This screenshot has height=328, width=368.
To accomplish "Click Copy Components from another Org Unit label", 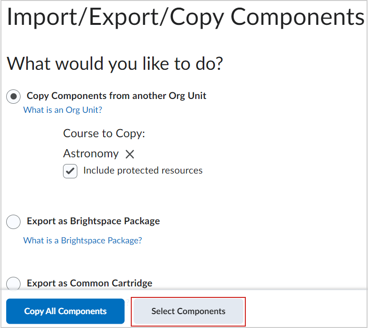I will pos(116,96).
